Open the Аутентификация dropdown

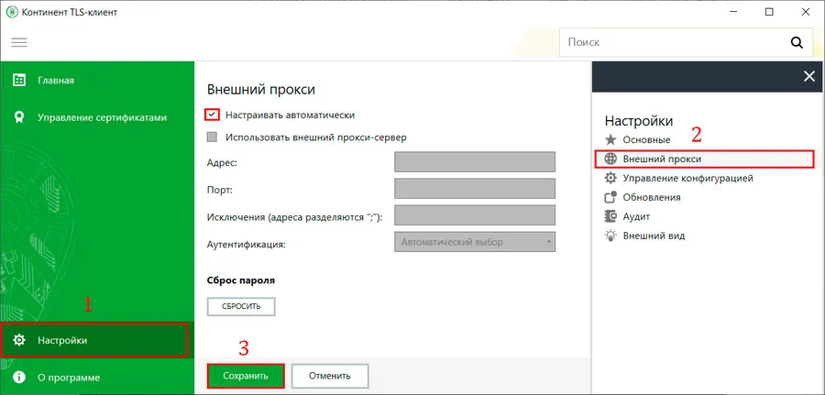tap(475, 243)
